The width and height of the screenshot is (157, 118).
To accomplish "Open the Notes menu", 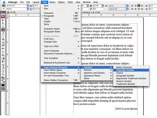I will coord(53,2).
